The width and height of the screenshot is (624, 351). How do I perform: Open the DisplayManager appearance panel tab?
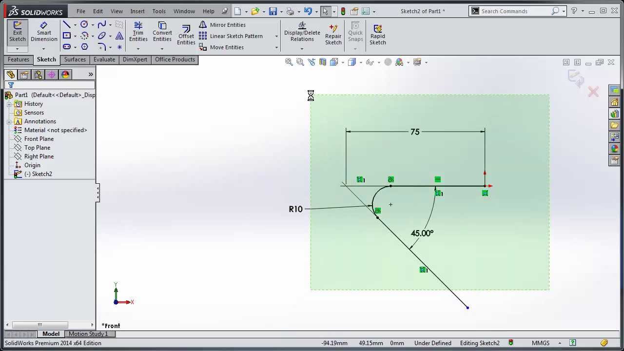coord(66,74)
